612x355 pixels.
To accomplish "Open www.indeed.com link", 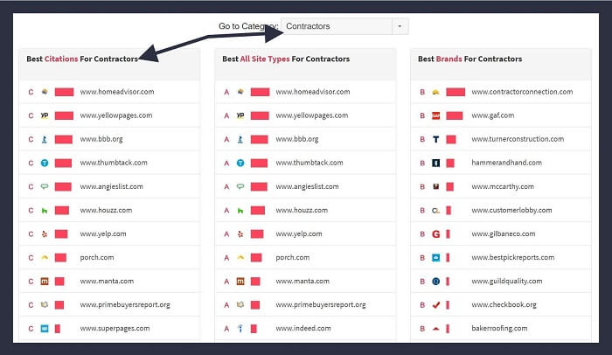I will (303, 329).
